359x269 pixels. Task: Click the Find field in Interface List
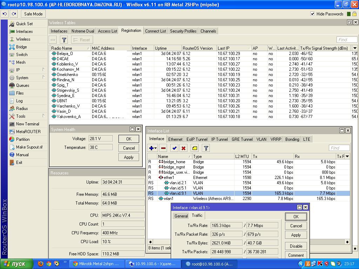tap(339, 148)
